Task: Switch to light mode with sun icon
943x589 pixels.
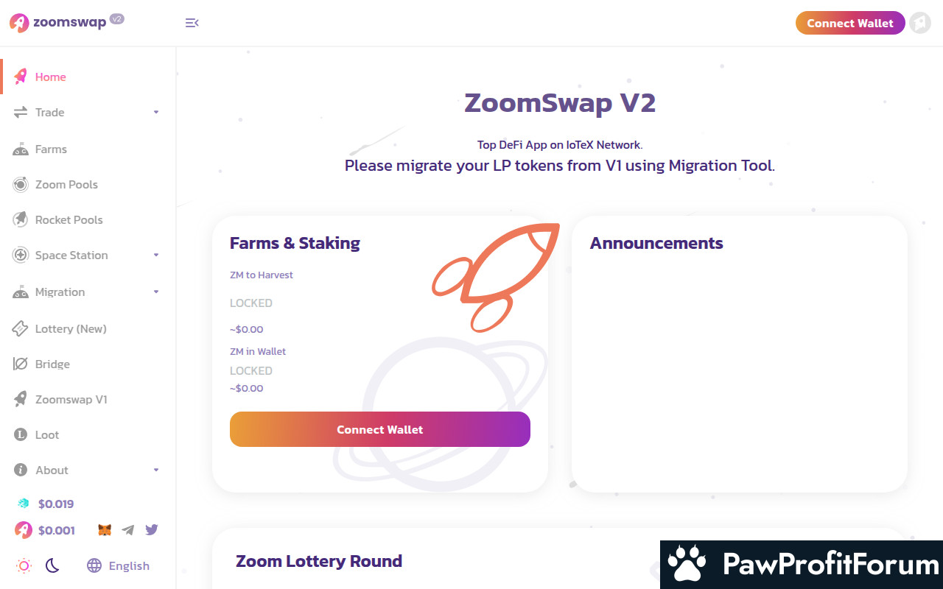Action: (x=24, y=565)
